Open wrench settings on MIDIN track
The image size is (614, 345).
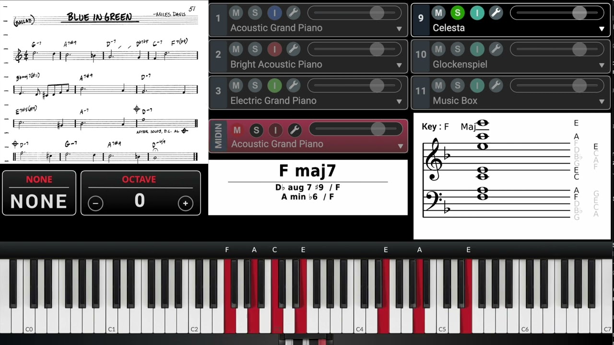coord(294,130)
